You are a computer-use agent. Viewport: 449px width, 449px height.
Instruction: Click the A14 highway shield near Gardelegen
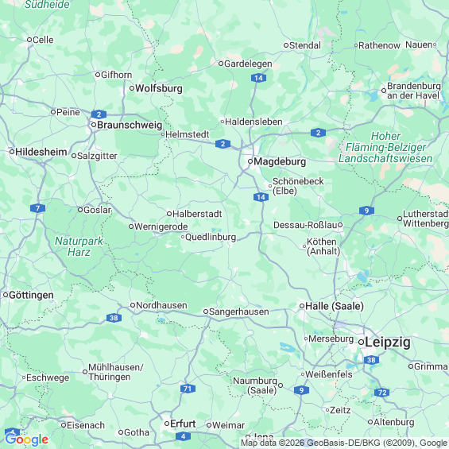258,78
